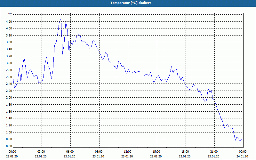The image size is (256, 160).
Task: Click the '2,00' y-axis value
Action: (9, 98)
